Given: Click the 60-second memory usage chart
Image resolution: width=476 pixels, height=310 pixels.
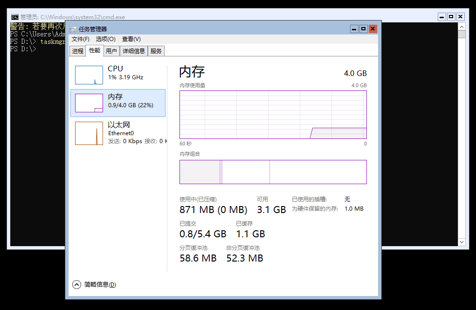Looking at the screenshot, I should pos(273,114).
